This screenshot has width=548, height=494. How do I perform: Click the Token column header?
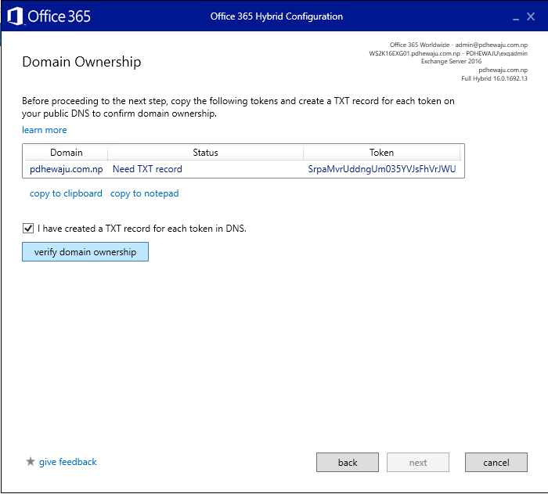click(382, 153)
